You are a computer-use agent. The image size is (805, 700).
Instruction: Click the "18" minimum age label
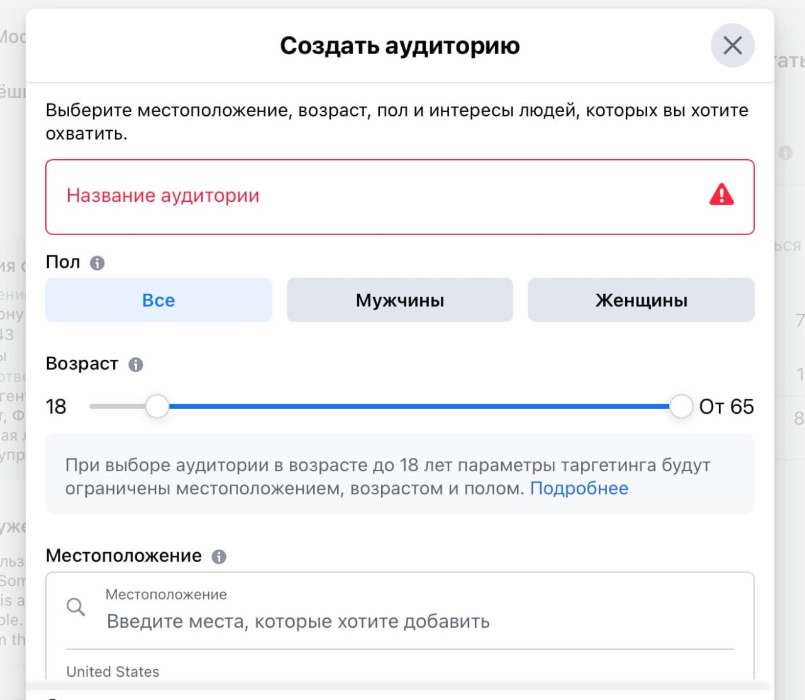tap(56, 406)
